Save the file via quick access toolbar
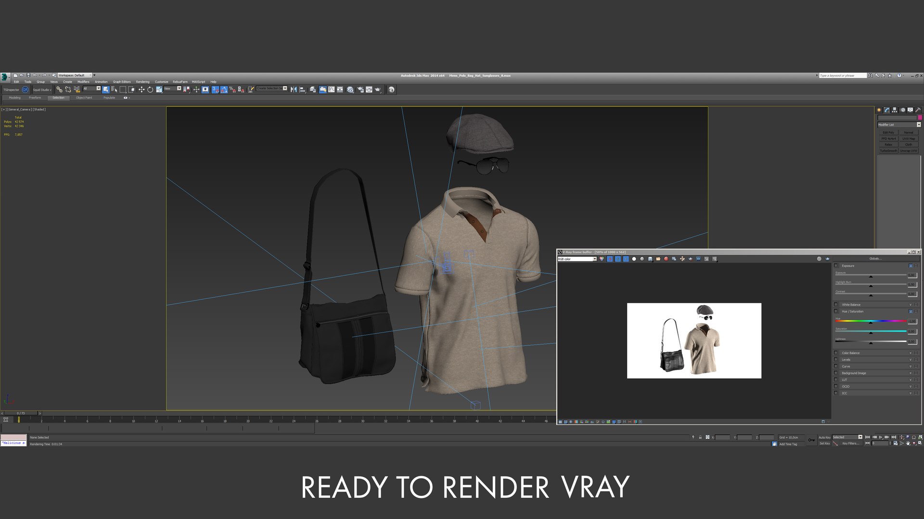This screenshot has height=519, width=924. click(x=28, y=75)
